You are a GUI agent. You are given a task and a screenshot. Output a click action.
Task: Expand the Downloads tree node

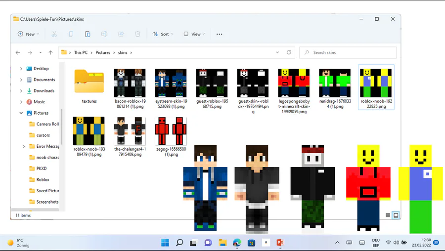(x=21, y=91)
